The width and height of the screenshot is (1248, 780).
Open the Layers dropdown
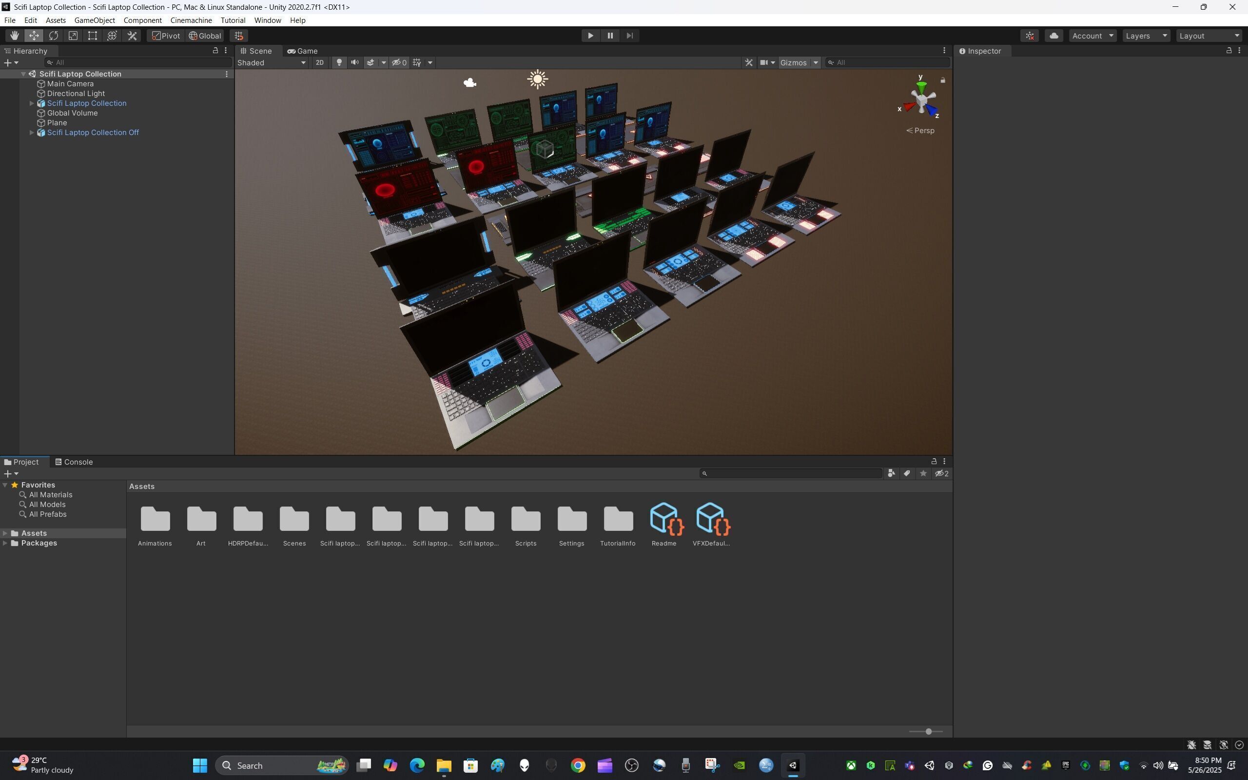pos(1146,36)
